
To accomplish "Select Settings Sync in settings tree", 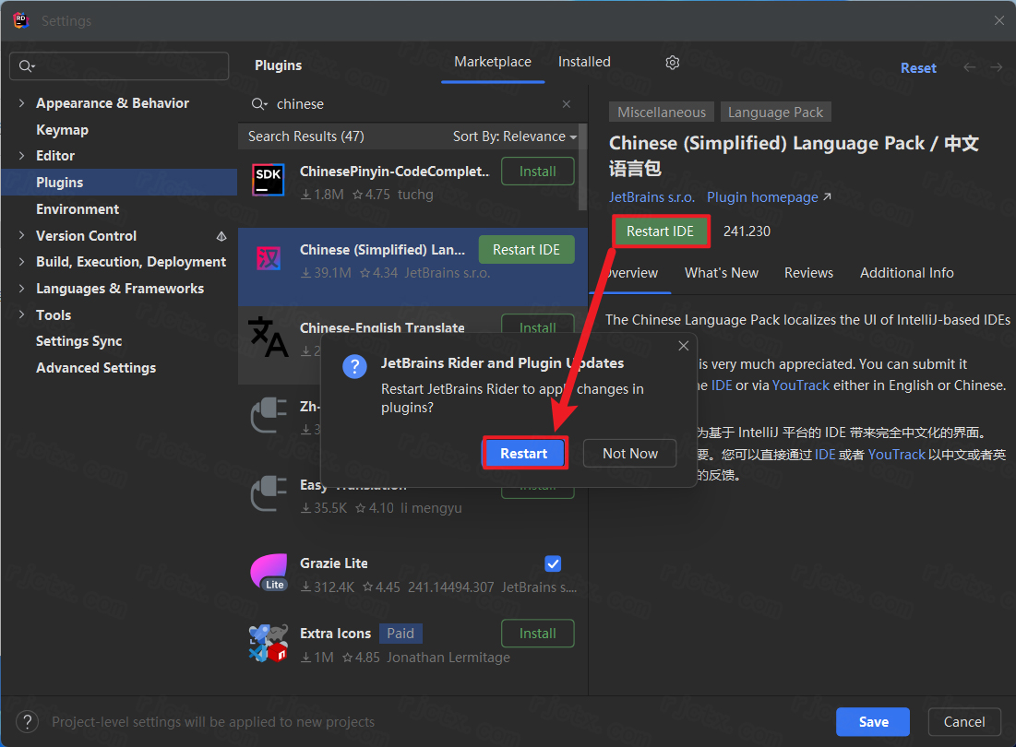I will tap(78, 341).
